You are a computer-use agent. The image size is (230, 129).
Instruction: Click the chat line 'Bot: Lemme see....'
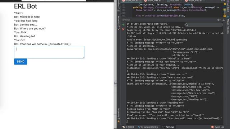26,25
